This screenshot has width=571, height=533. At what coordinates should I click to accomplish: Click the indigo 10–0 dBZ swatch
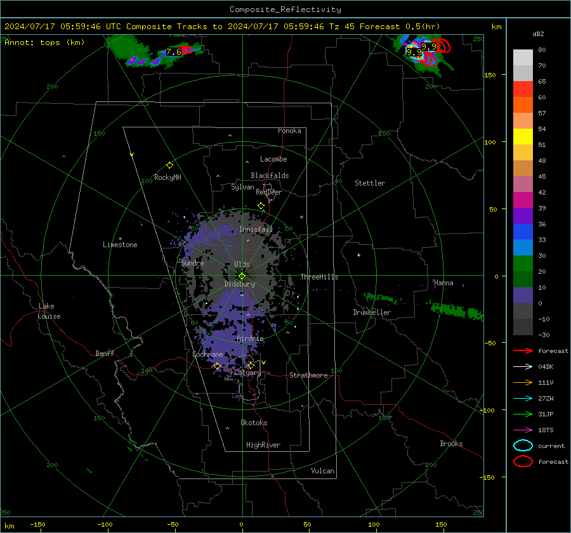coord(523,295)
